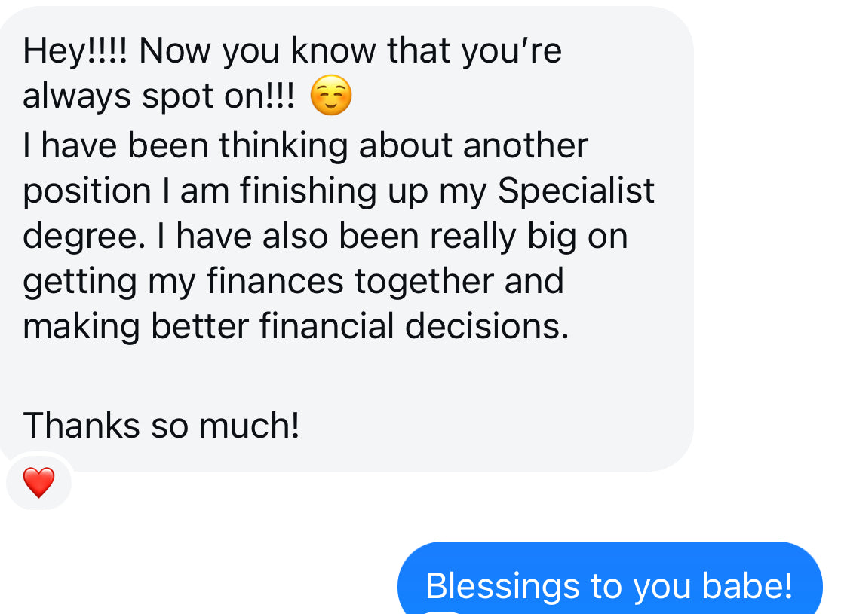Click the word "finances" in the message
The height and width of the screenshot is (614, 841).
[x=275, y=281]
